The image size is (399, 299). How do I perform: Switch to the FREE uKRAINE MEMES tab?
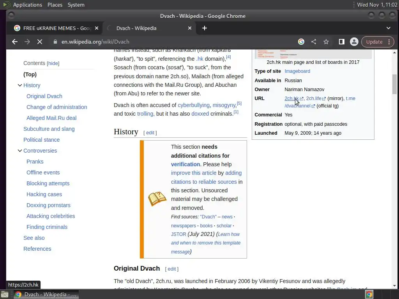(x=57, y=28)
